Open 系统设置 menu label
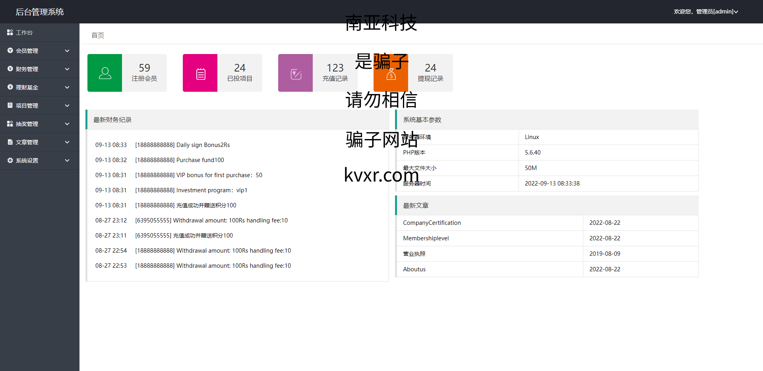 (x=27, y=160)
